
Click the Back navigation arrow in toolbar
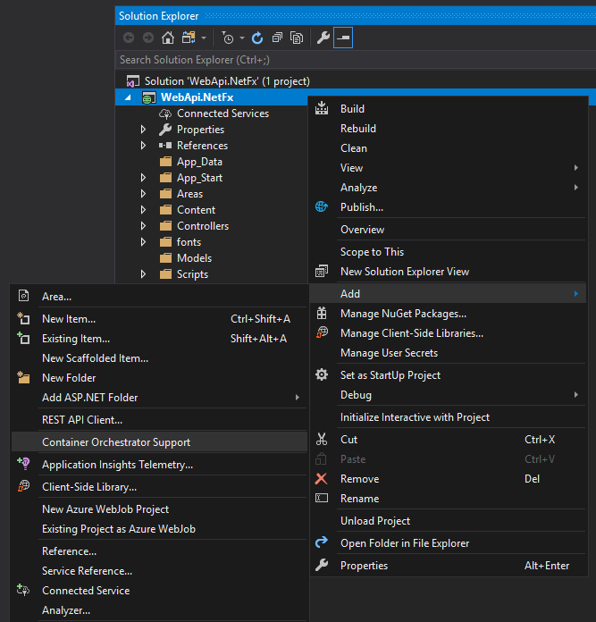129,38
